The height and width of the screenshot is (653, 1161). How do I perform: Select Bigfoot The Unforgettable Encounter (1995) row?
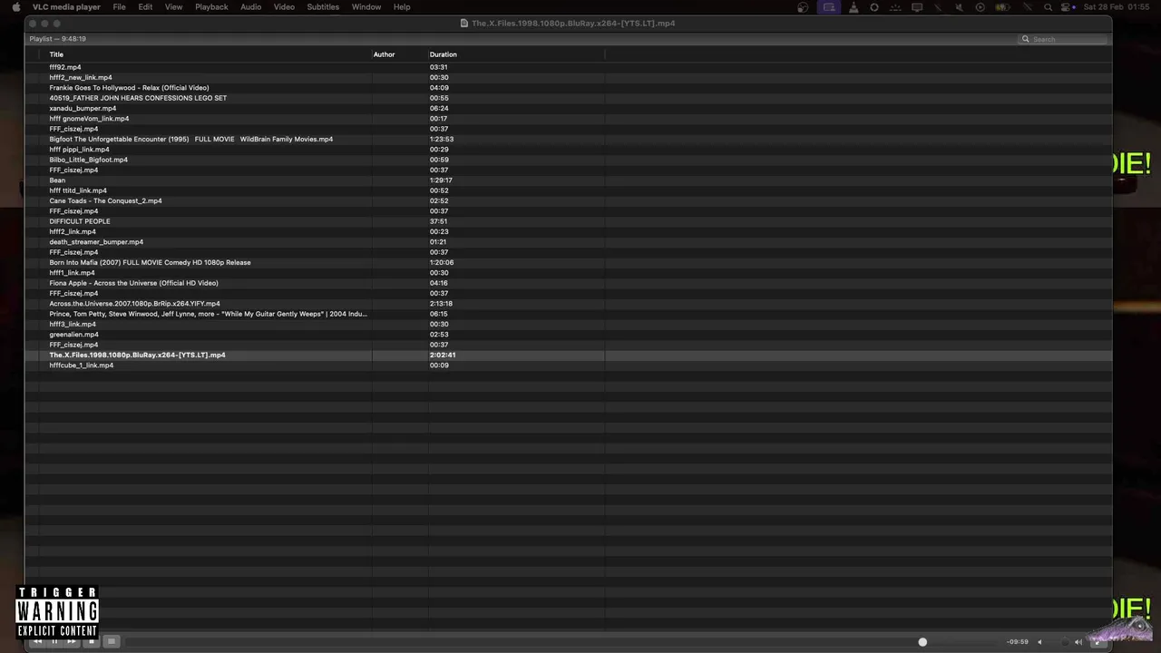click(191, 139)
